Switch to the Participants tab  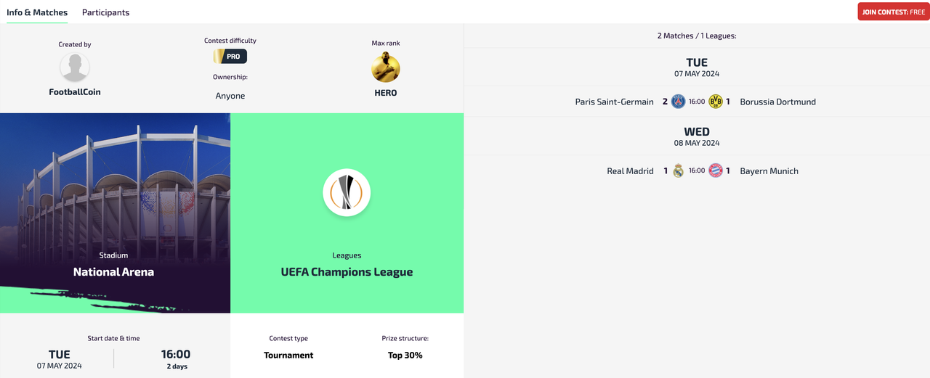pyautogui.click(x=106, y=12)
